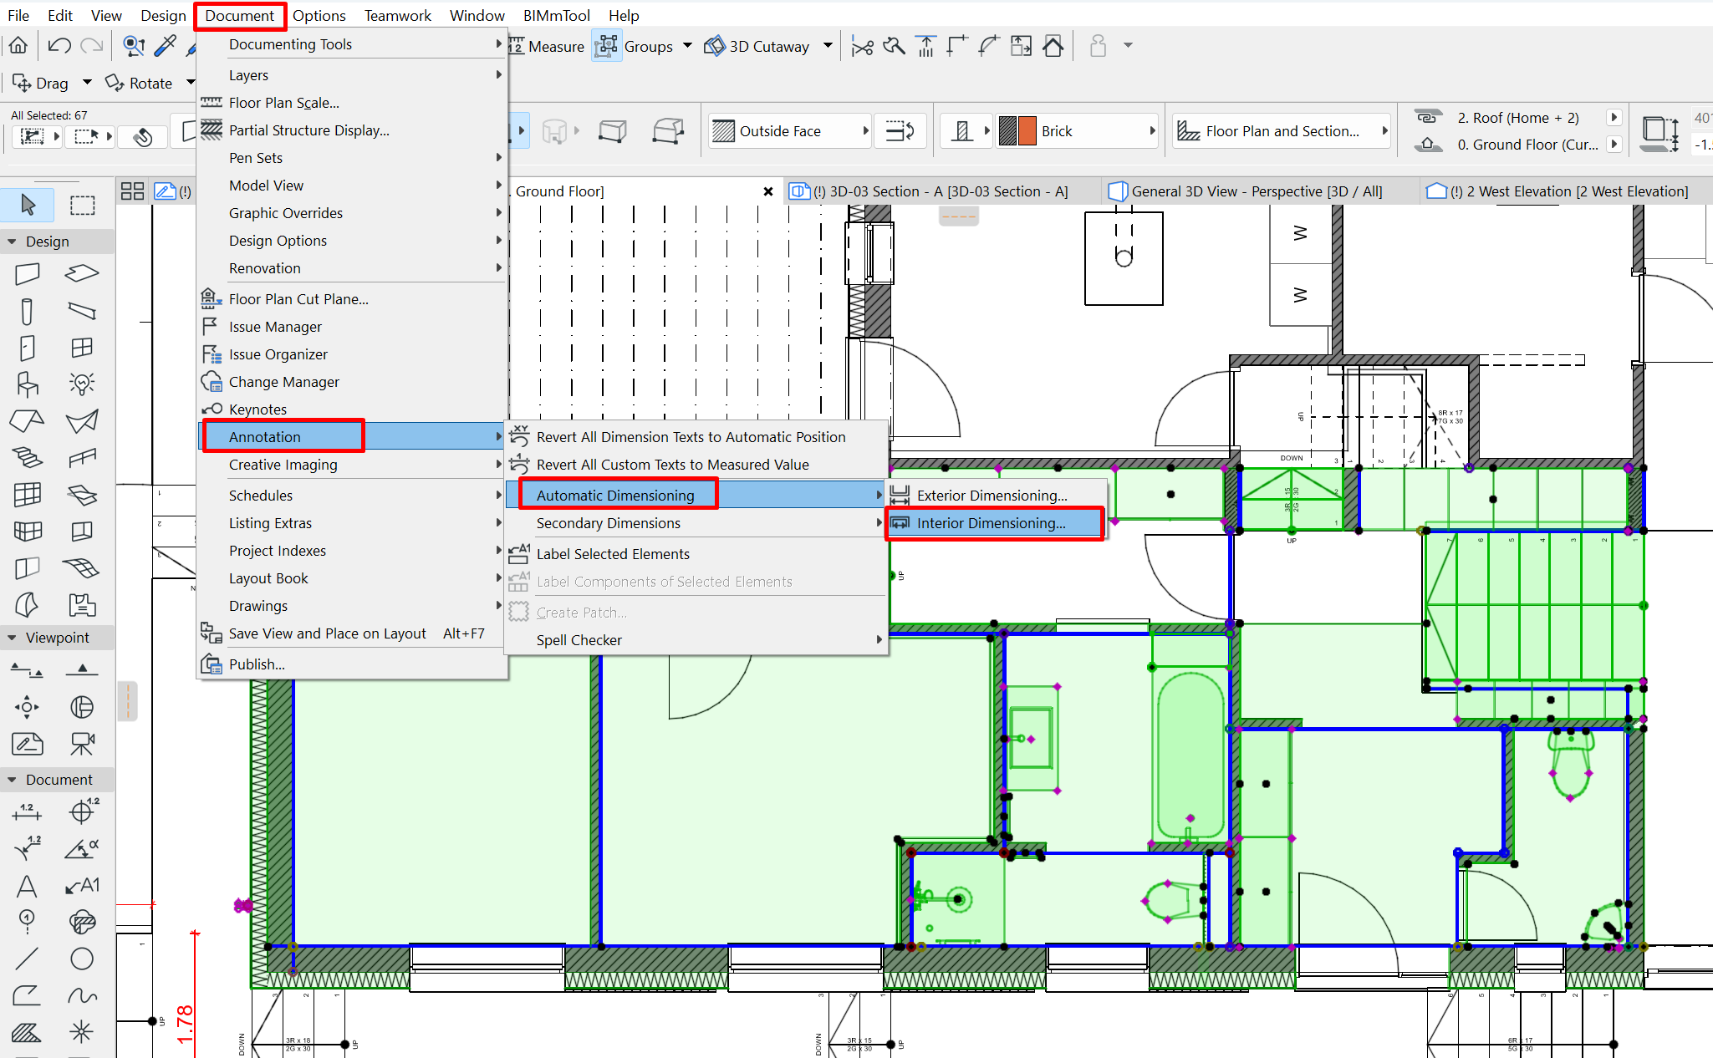Open the 3D Cutaway dropdown arrow
The image size is (1713, 1058).
[x=828, y=46]
